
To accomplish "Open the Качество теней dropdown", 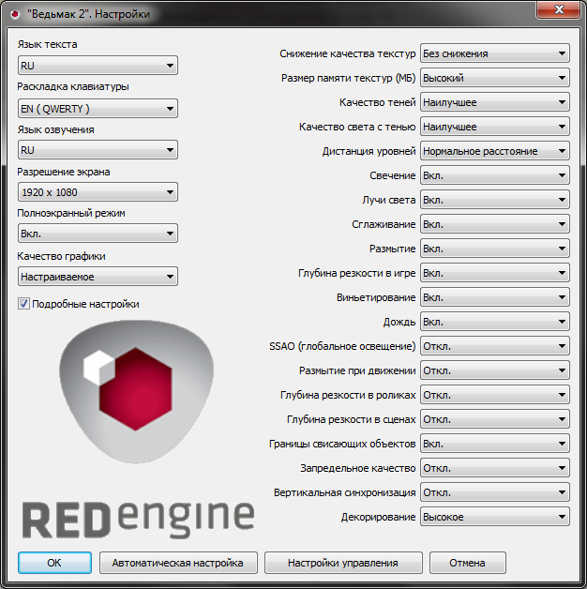I will coord(494,102).
